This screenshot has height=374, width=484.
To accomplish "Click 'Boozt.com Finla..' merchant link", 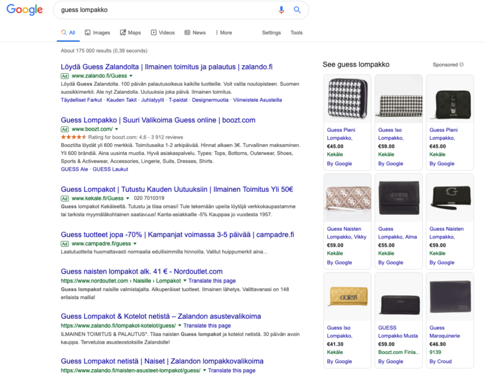I will click(399, 352).
